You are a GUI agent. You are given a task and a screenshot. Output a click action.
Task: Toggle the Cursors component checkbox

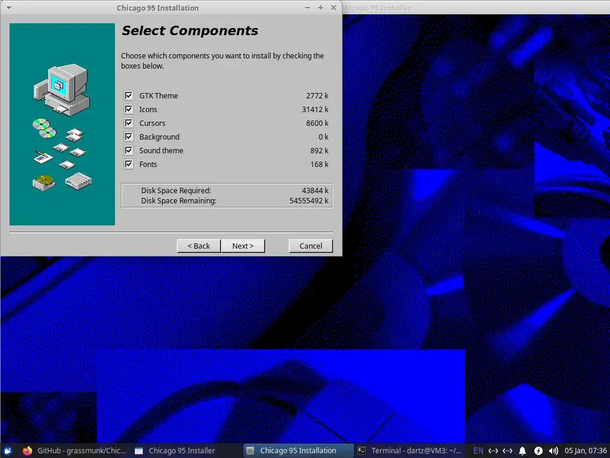point(129,123)
